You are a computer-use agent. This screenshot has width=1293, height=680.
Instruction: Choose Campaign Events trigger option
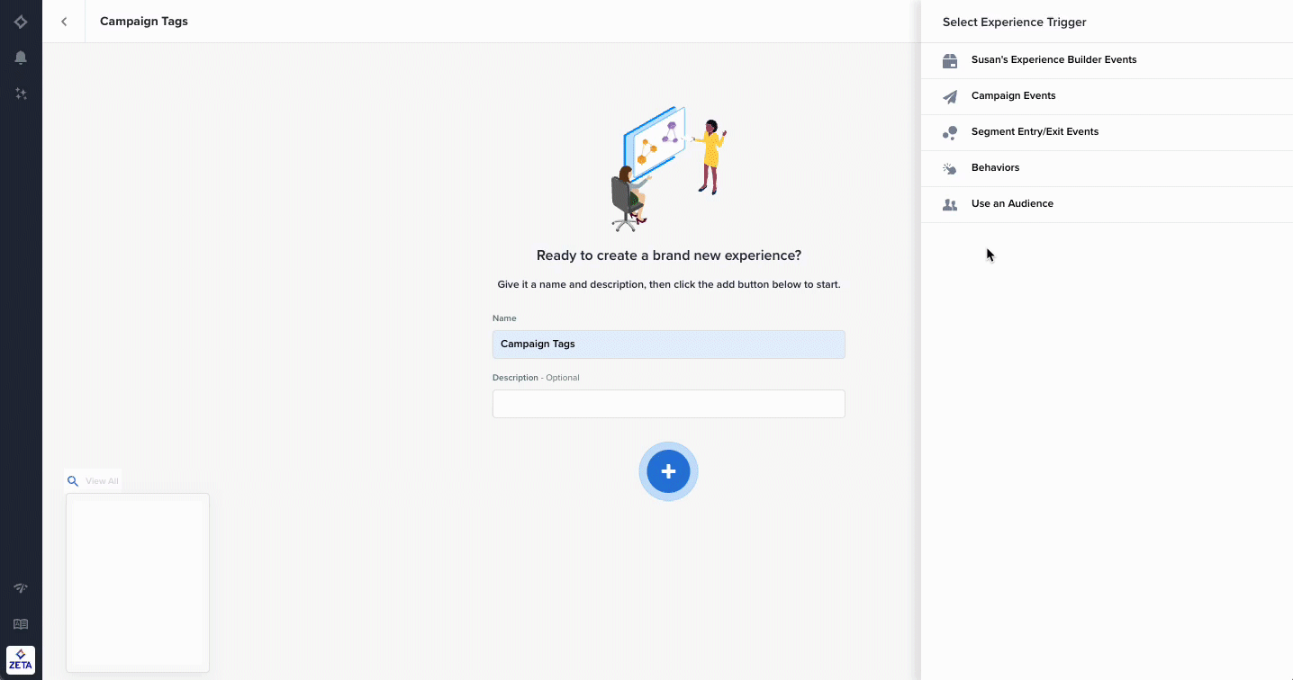[1013, 96]
